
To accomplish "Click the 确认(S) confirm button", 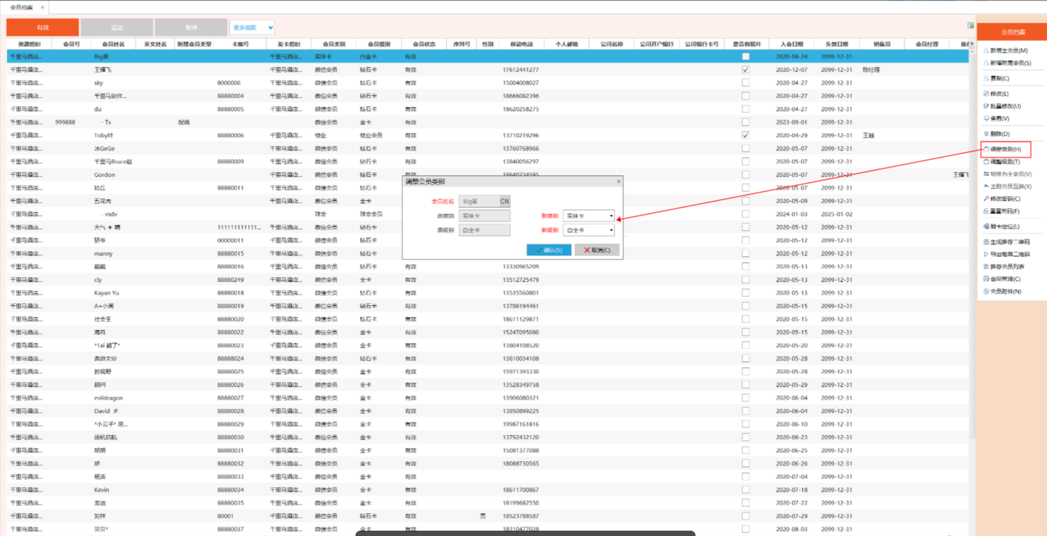I will (549, 250).
